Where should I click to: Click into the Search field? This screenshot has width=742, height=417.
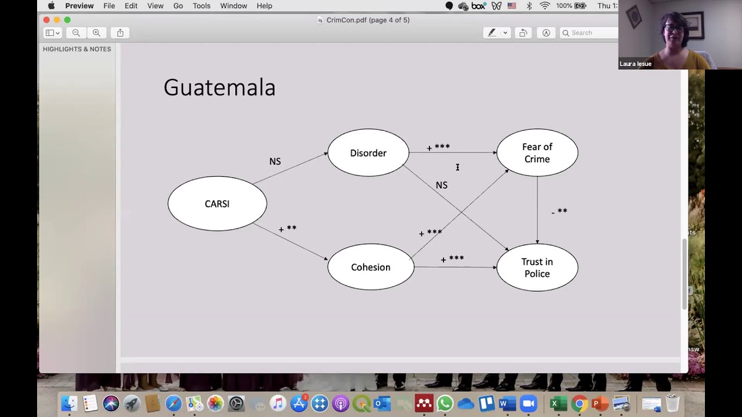tap(590, 33)
